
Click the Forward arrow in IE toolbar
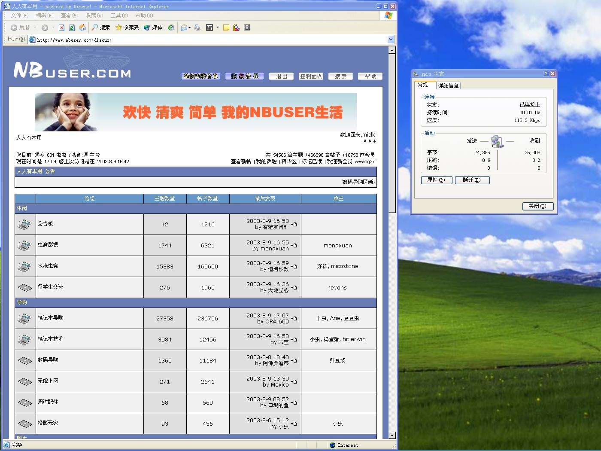click(x=45, y=27)
